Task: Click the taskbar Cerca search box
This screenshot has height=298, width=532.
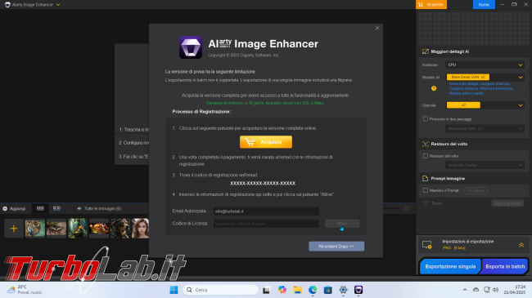Action: 221,290
